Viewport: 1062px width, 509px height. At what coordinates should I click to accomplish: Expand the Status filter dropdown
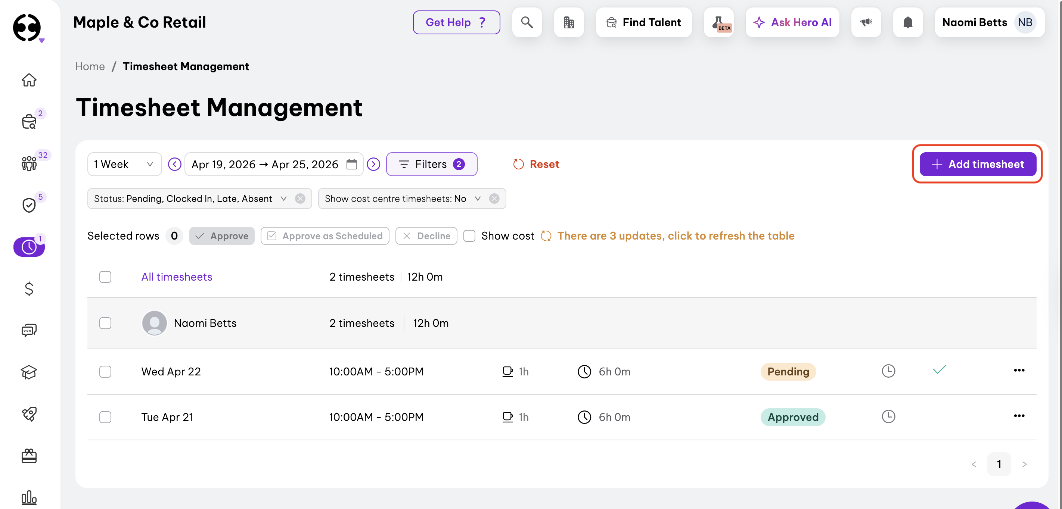pos(283,199)
